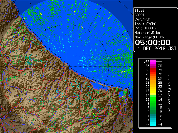
Task: Click the 'CAP_4P5K' product name
Action: tap(142, 19)
